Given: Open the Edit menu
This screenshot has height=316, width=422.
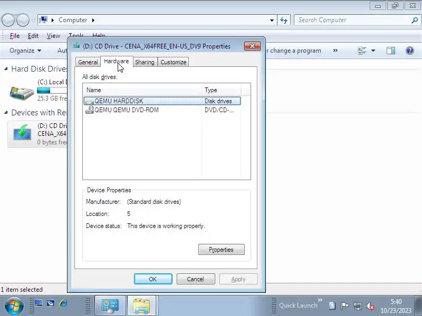Looking at the screenshot, I should pyautogui.click(x=33, y=36).
